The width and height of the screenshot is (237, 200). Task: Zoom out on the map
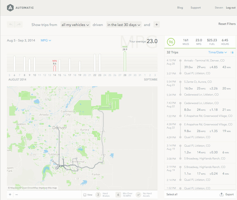point(16,195)
